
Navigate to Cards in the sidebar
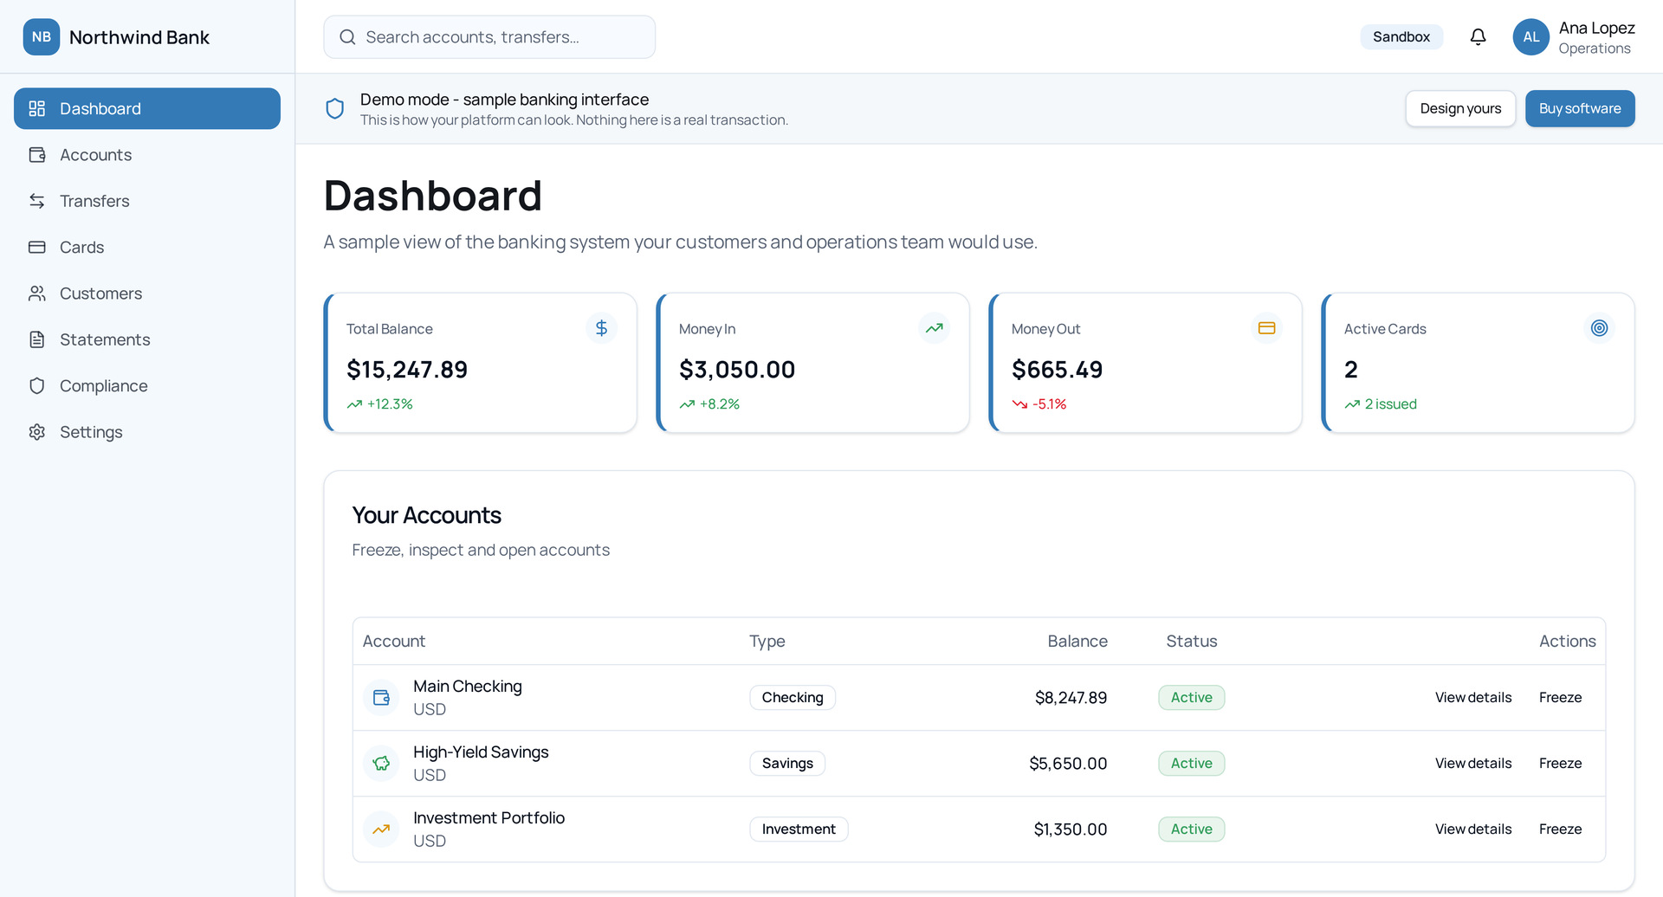tap(147, 247)
